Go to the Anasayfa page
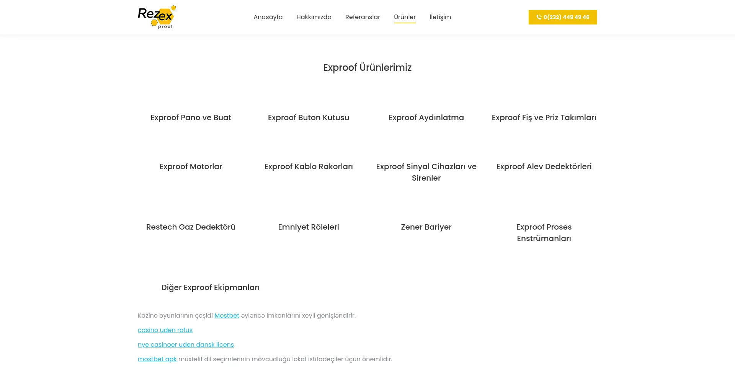Screen dimensions: 735x380 [268, 17]
